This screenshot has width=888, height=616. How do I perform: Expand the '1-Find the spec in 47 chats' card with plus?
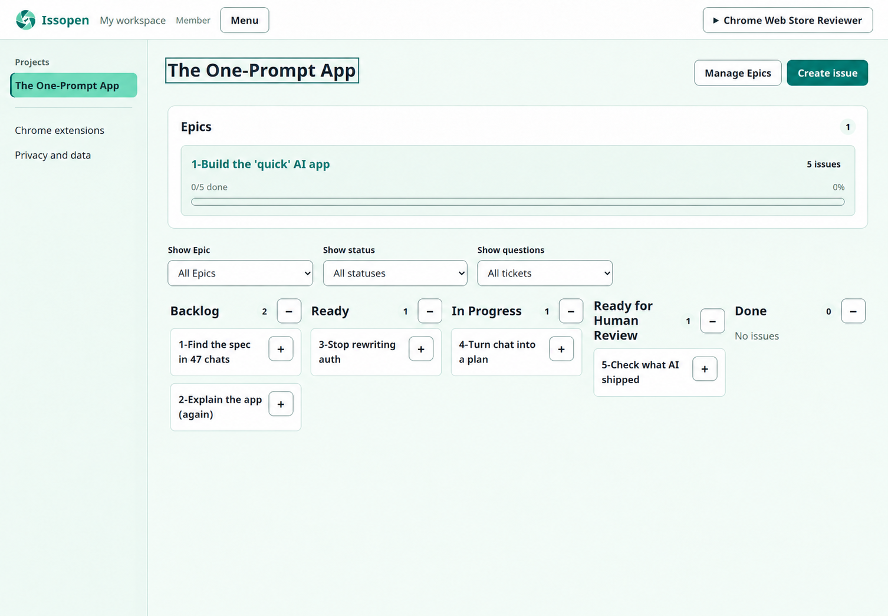coord(281,349)
